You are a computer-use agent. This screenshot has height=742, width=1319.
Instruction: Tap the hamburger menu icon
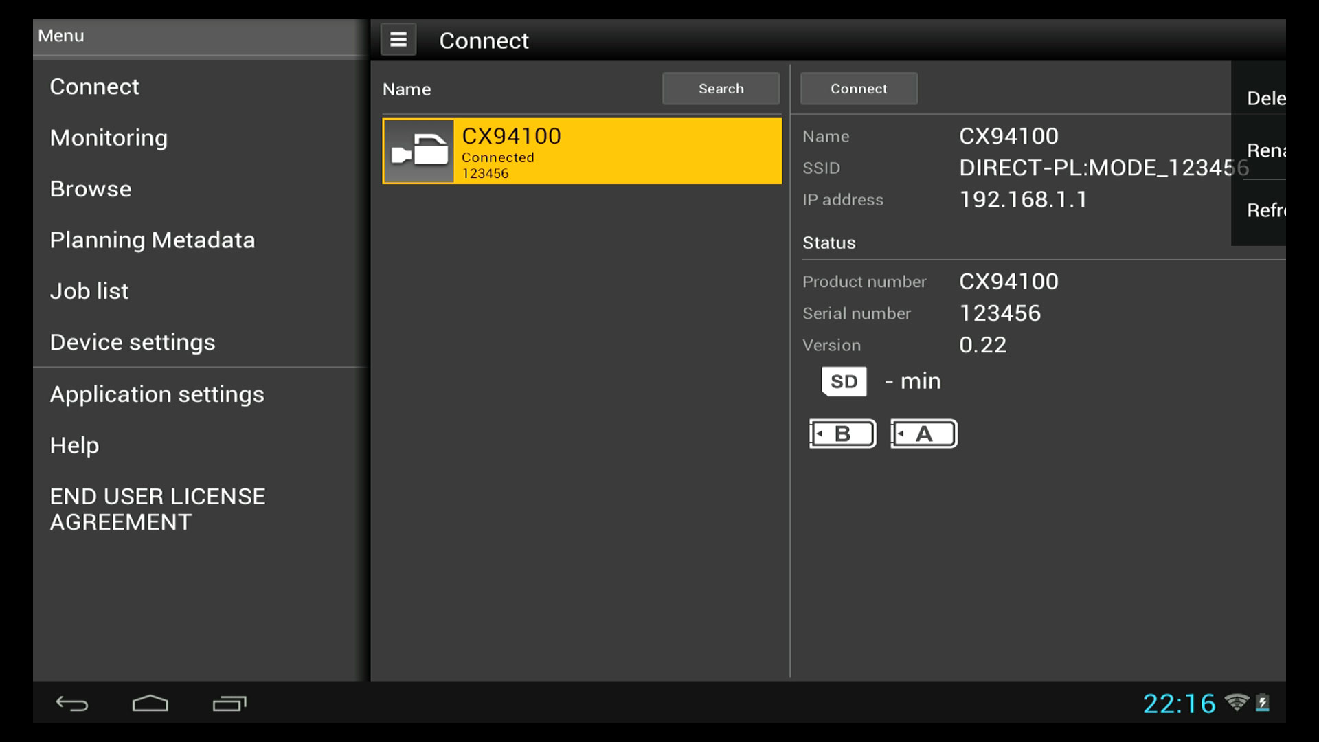(x=398, y=40)
